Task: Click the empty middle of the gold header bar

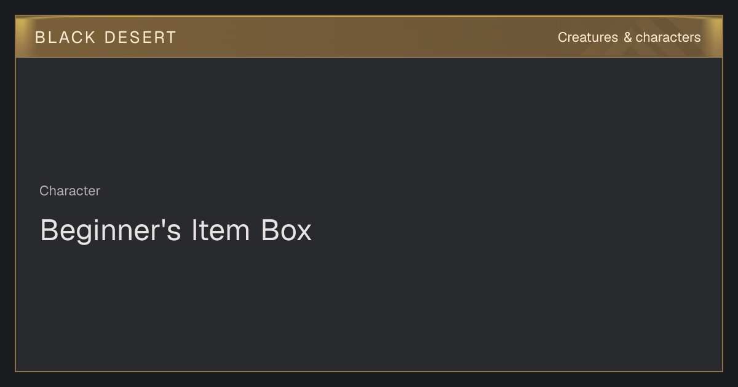Action: click(x=369, y=37)
